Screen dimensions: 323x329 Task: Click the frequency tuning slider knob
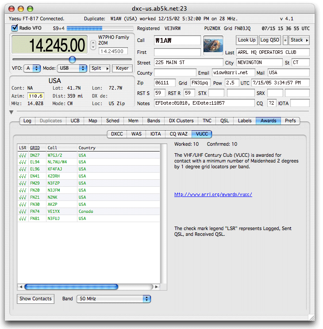[72, 59]
